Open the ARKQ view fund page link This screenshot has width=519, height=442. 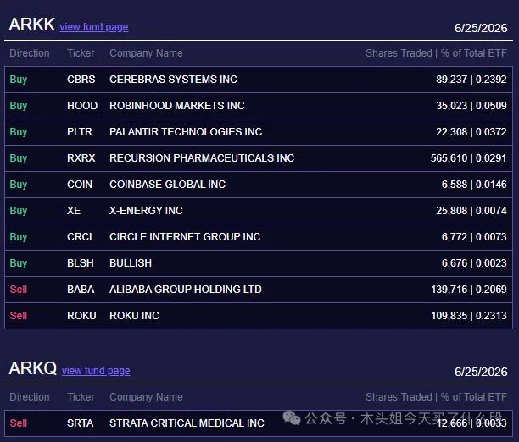tap(96, 371)
